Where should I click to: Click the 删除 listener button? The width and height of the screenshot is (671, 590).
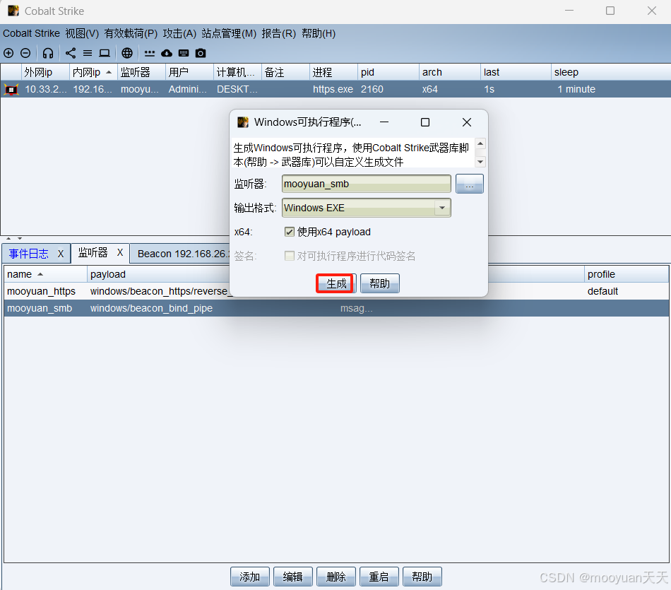coord(336,577)
